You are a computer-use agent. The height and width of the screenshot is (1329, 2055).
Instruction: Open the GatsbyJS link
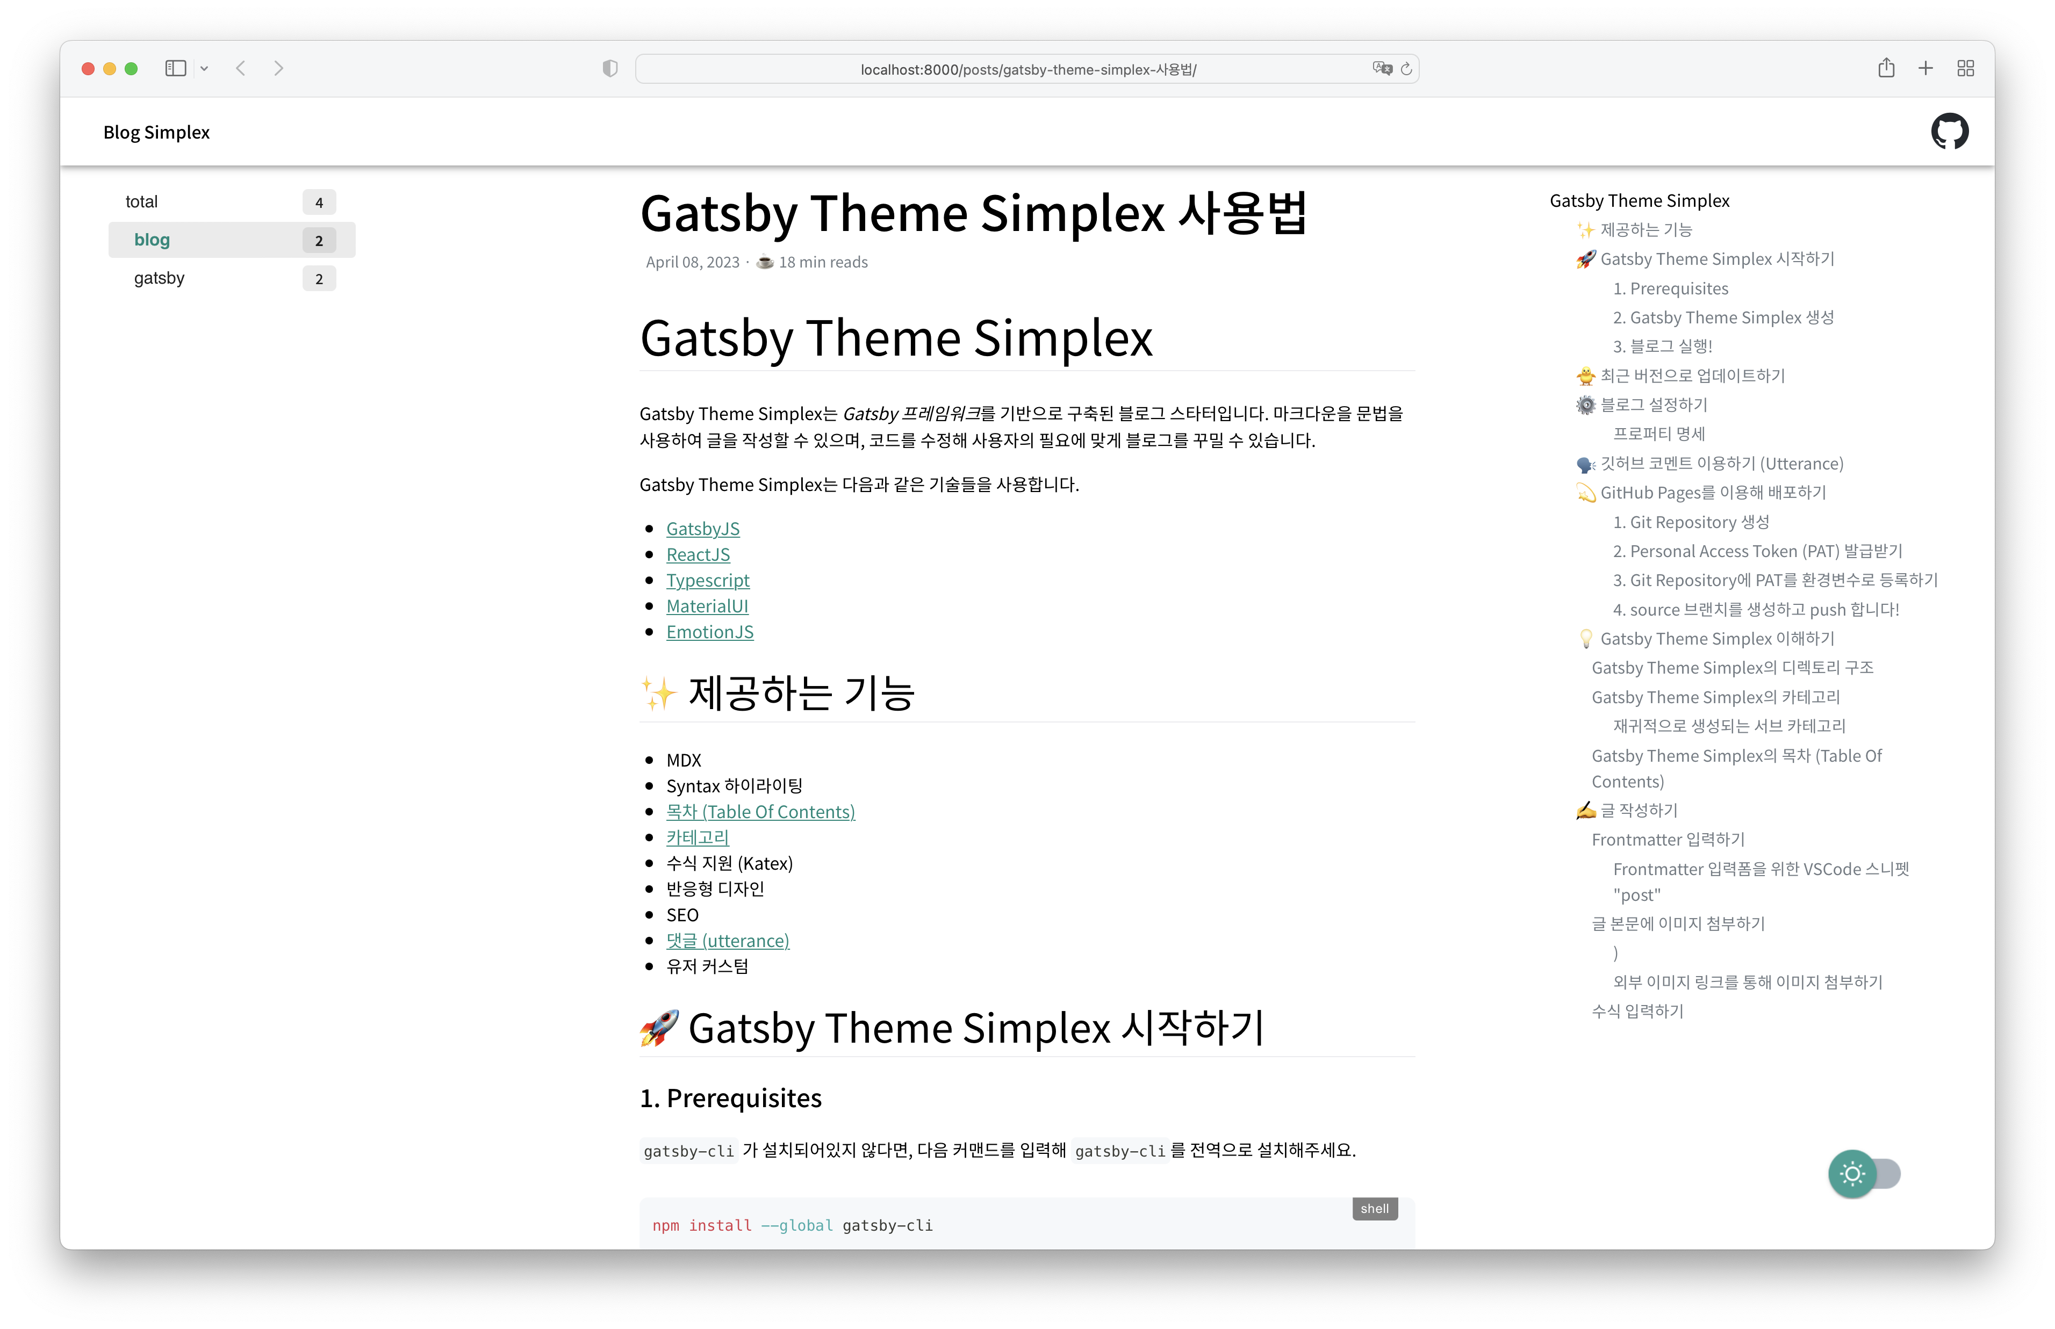[702, 528]
